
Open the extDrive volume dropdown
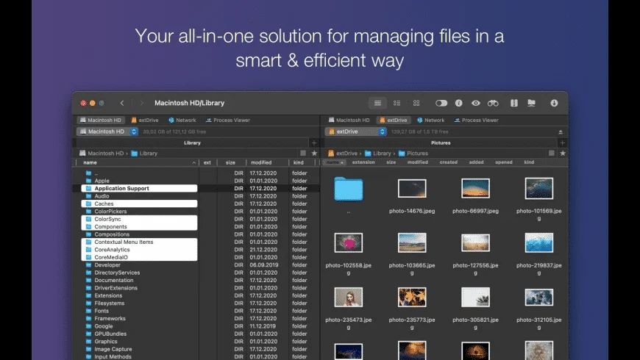355,132
